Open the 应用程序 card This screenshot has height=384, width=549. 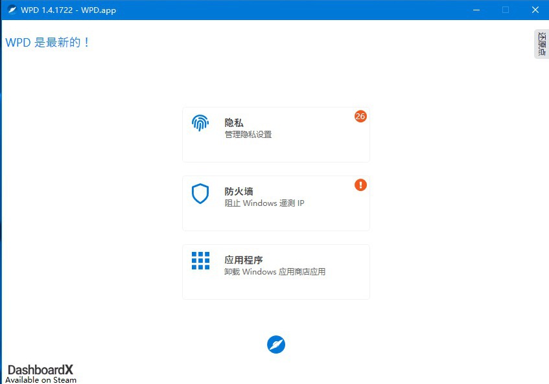(x=276, y=272)
